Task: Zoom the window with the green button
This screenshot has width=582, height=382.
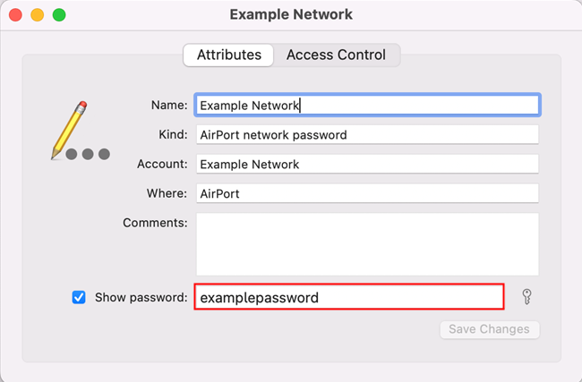Action: click(59, 15)
